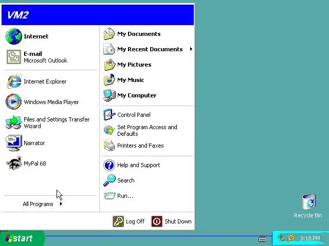
Task: Click the My Pictures label
Action: pyautogui.click(x=134, y=65)
